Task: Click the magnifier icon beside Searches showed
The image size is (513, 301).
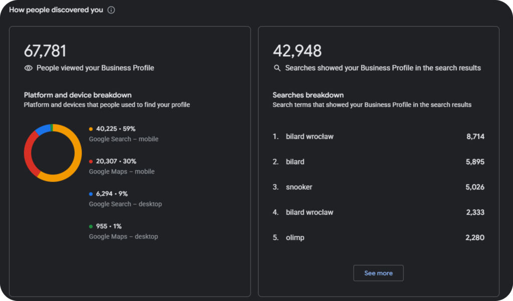Action: [x=277, y=68]
